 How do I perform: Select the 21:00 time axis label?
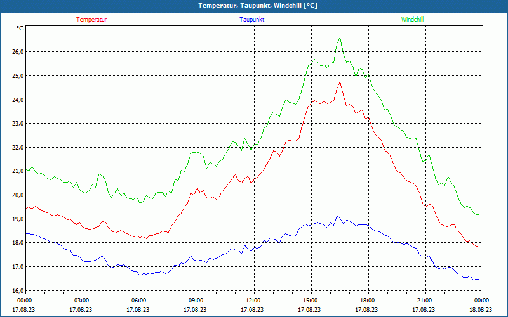[424, 301]
